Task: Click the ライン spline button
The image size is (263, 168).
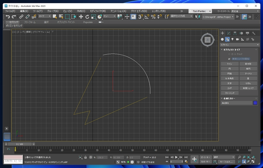Action: tap(229, 64)
